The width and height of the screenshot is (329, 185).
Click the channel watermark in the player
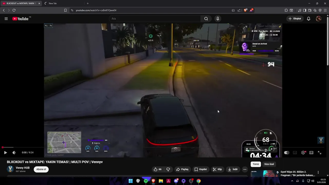tap(321, 140)
